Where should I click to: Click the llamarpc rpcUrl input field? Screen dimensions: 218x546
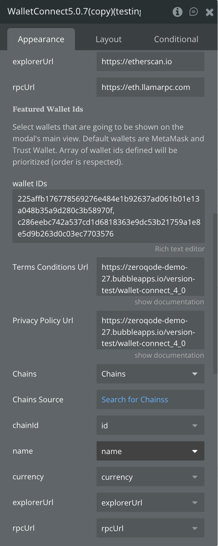pos(150,87)
